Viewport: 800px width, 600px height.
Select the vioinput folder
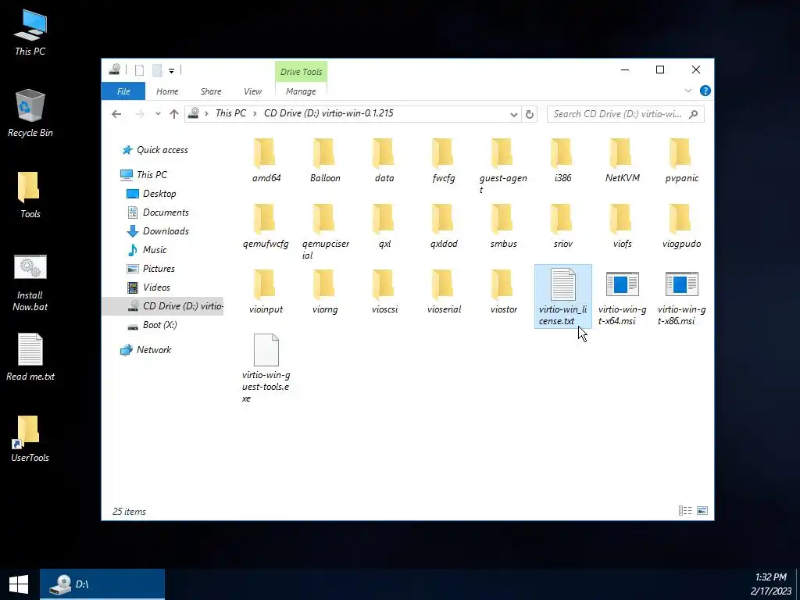coord(266,291)
